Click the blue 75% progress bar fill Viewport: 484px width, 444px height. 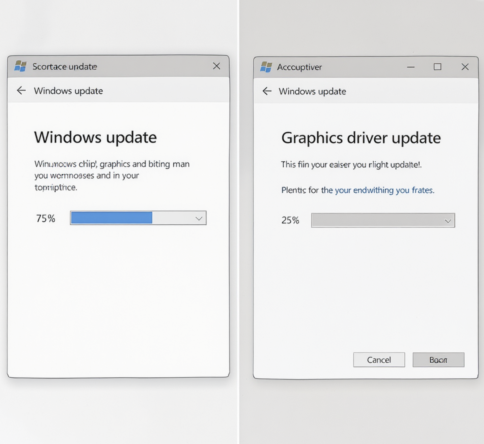tap(112, 218)
